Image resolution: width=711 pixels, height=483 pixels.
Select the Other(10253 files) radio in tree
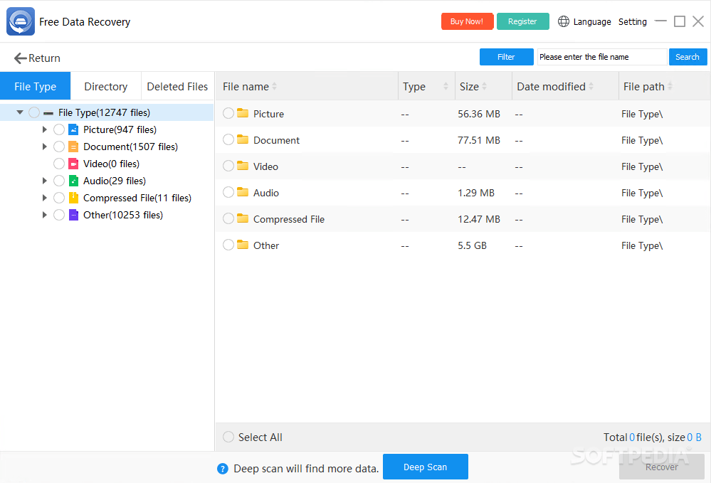click(59, 215)
